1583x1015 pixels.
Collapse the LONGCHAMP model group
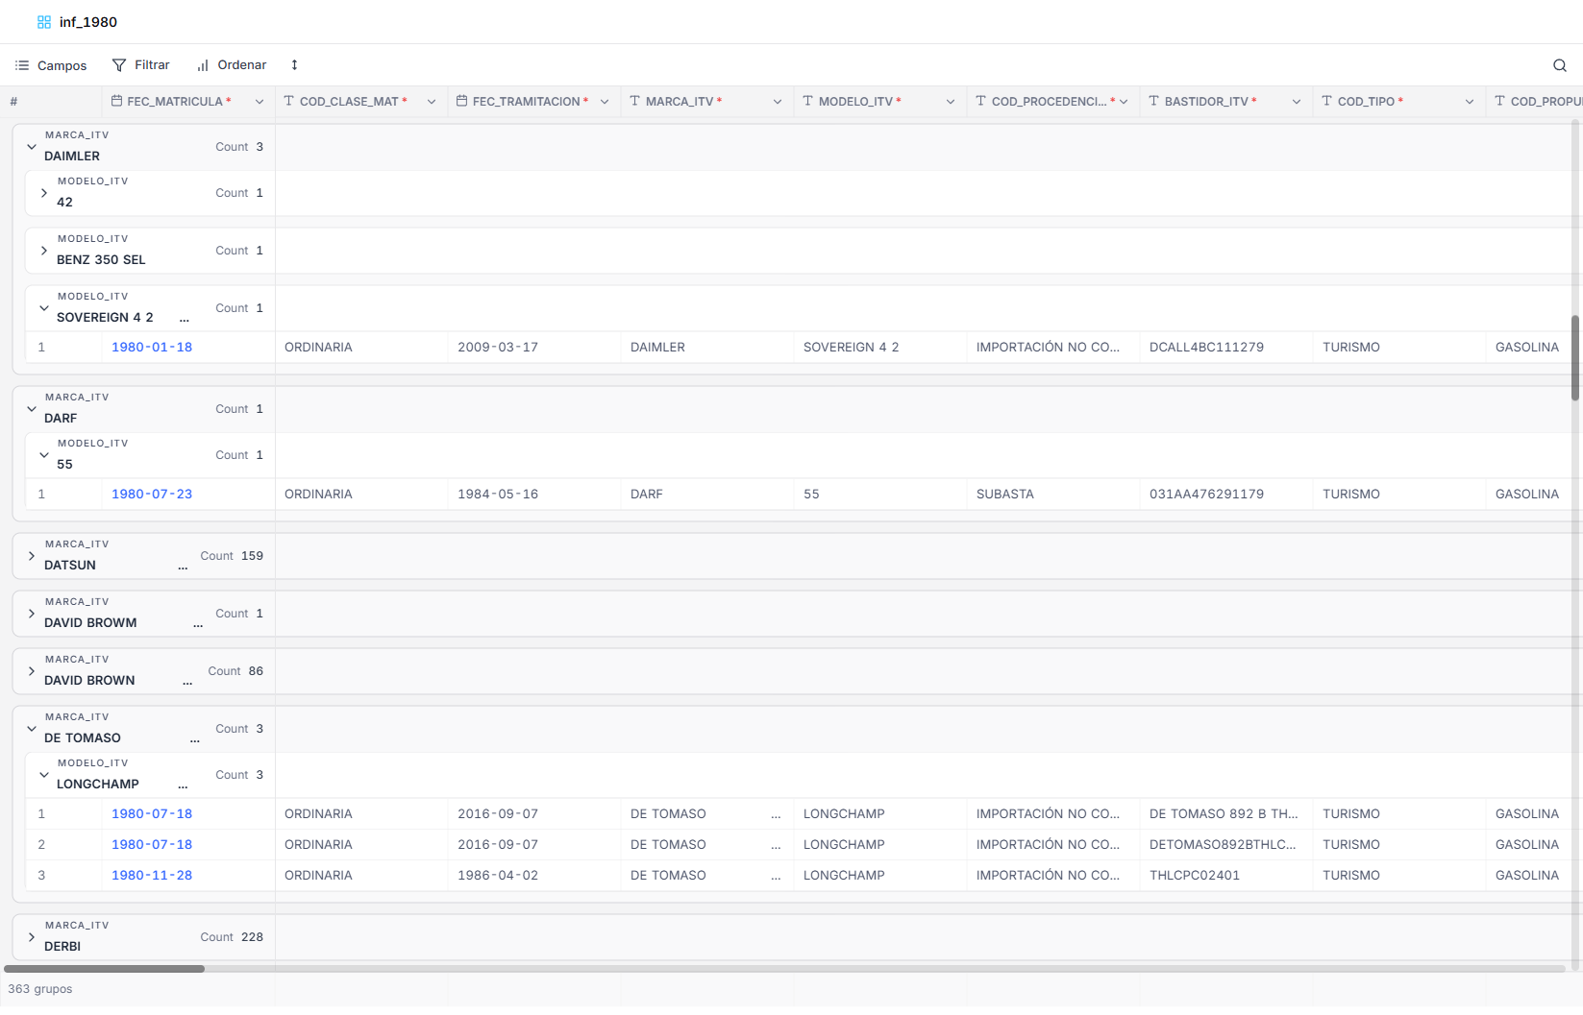pyautogui.click(x=44, y=775)
